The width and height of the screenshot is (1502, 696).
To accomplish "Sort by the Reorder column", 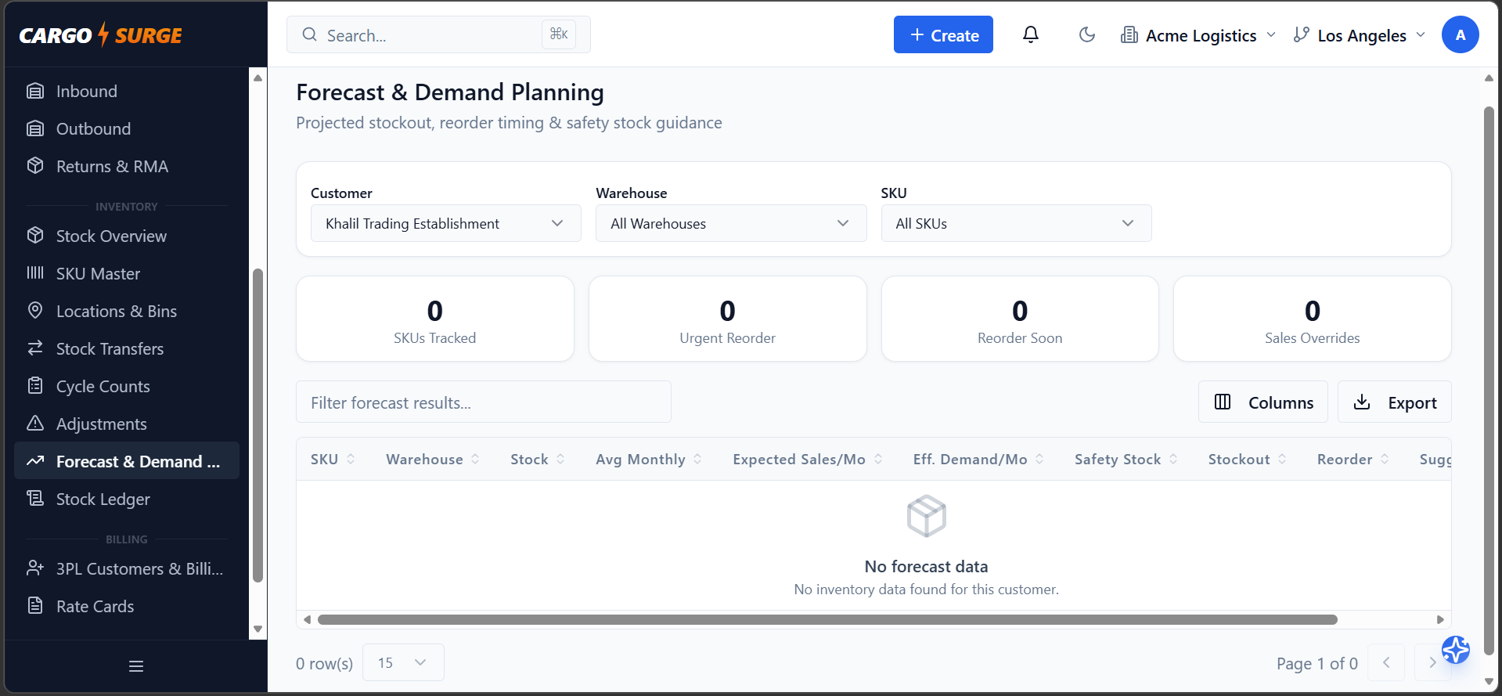I will click(x=1353, y=460).
